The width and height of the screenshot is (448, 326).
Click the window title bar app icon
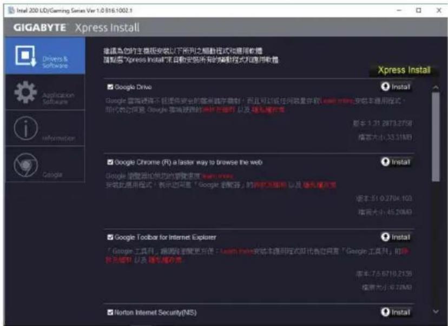point(11,11)
